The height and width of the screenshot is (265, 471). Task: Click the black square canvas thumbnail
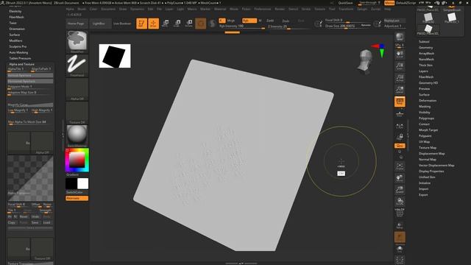(115, 56)
